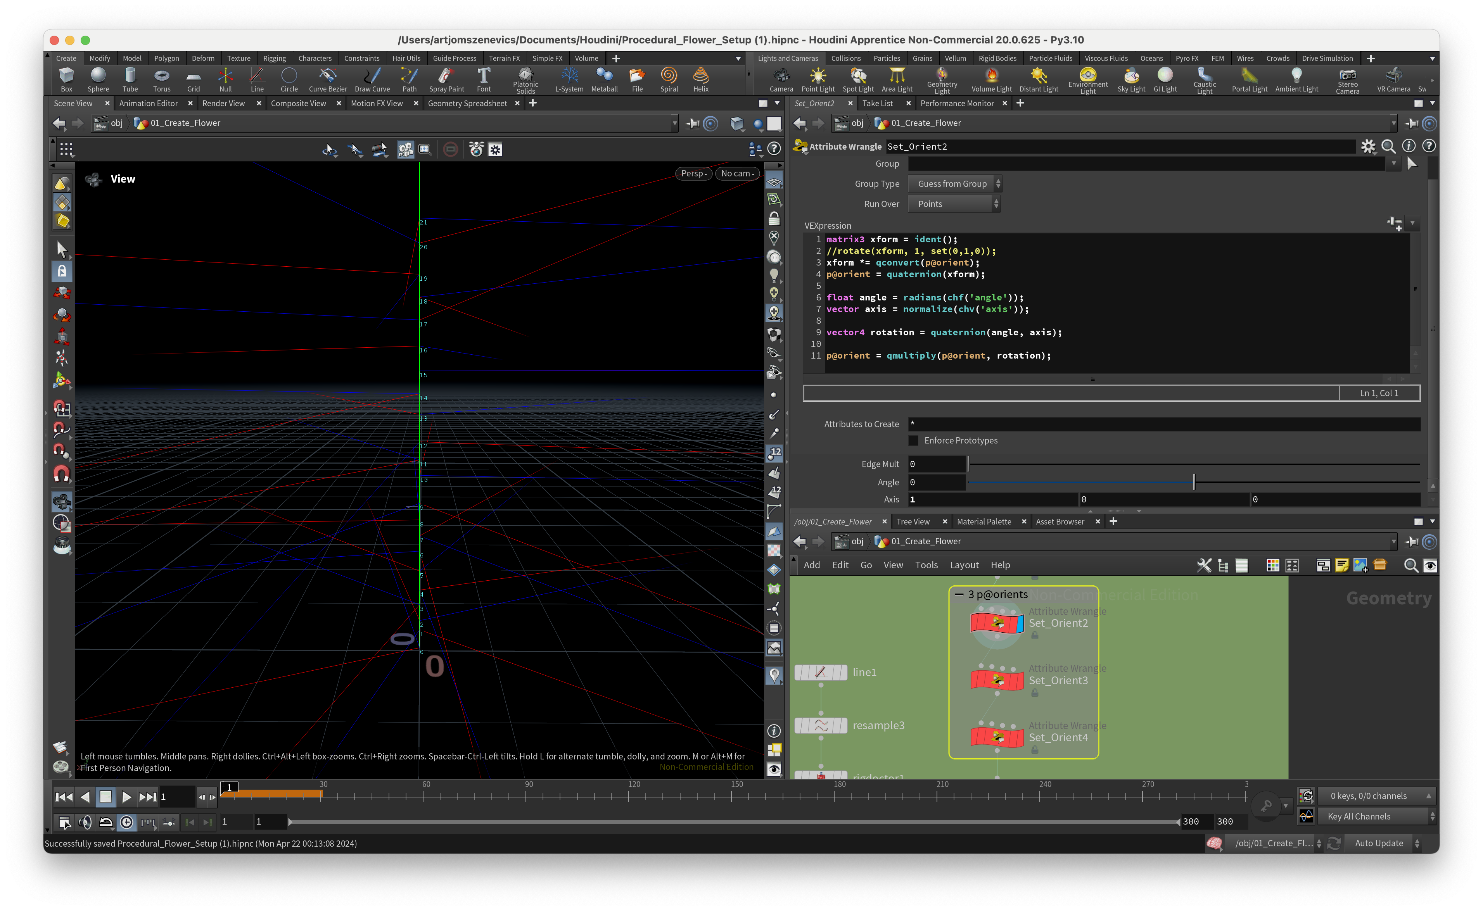Open the Group Type dropdown
This screenshot has width=1483, height=911.
[955, 184]
